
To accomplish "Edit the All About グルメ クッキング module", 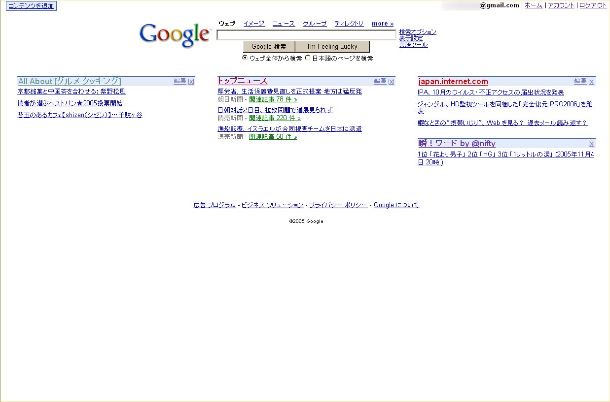I will [180, 81].
